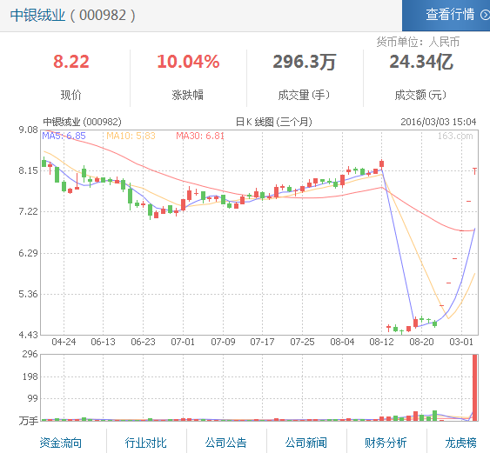Viewport: 490px width, 453px height.
Task: Click the 现价 label
Action: [x=71, y=95]
